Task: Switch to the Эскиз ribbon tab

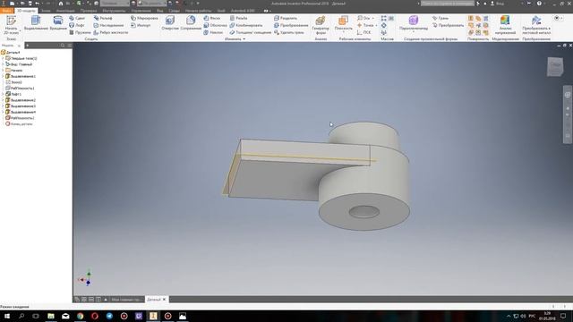Action: click(x=46, y=11)
